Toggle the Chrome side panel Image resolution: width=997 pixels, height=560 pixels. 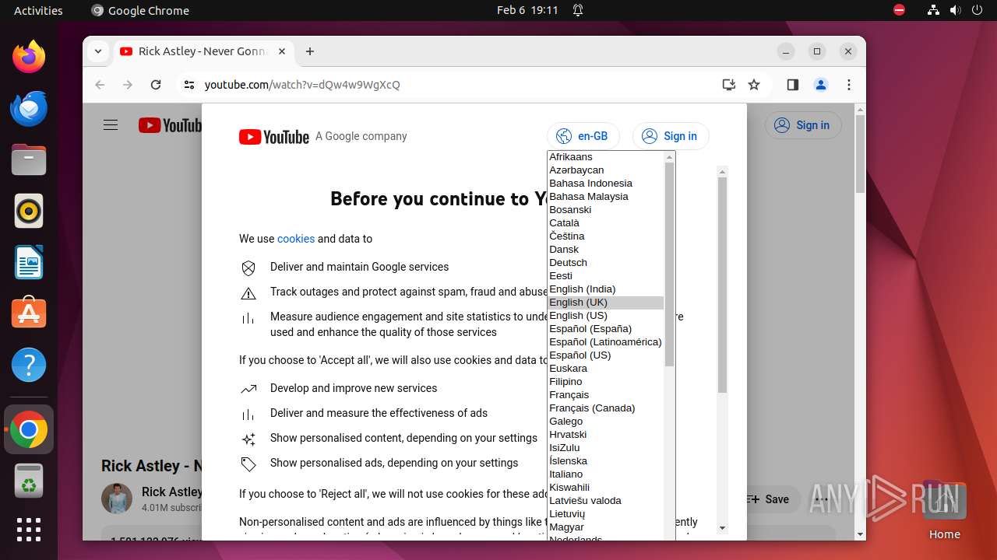click(x=793, y=85)
